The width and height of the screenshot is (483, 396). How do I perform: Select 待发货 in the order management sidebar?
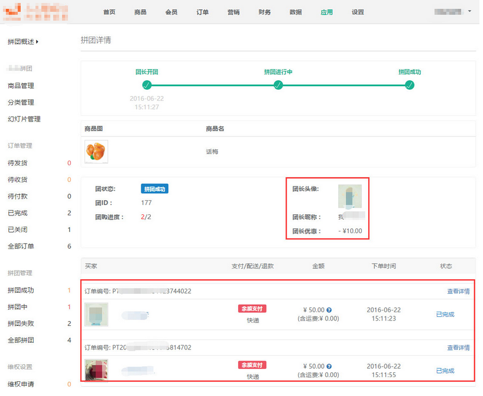[17, 163]
